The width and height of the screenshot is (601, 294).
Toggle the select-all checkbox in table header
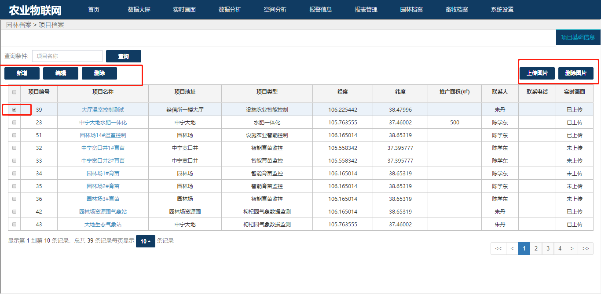15,92
